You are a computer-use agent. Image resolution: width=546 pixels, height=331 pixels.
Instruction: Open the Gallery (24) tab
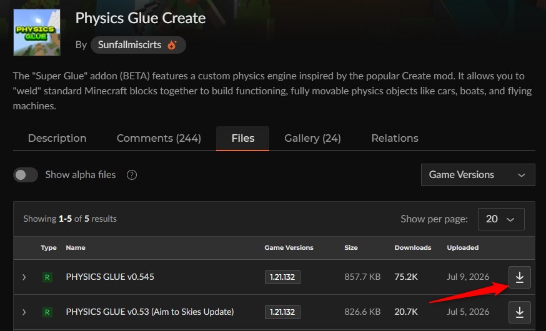pyautogui.click(x=313, y=138)
